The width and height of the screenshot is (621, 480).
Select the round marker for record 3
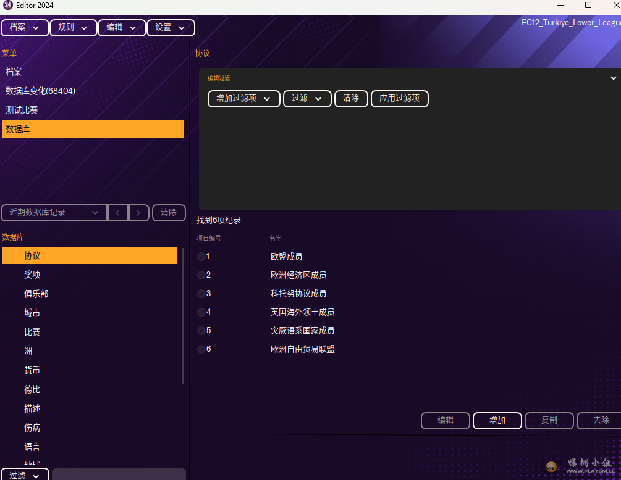tap(201, 294)
